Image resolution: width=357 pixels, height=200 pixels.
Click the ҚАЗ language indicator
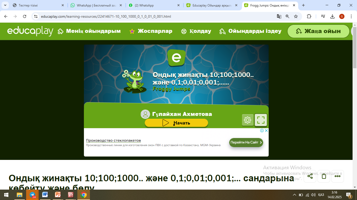321,195
